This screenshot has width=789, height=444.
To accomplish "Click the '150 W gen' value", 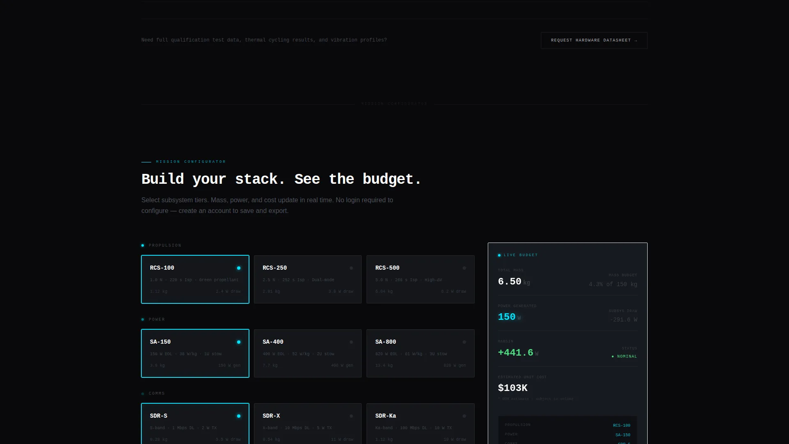I will pyautogui.click(x=229, y=365).
